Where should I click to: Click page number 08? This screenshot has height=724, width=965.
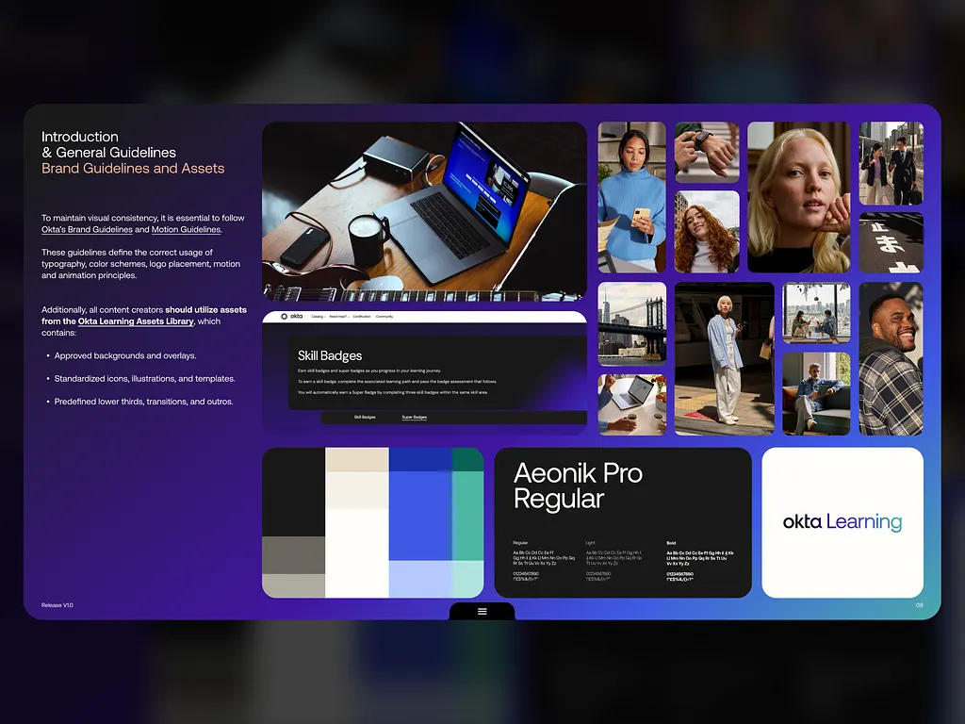919,605
